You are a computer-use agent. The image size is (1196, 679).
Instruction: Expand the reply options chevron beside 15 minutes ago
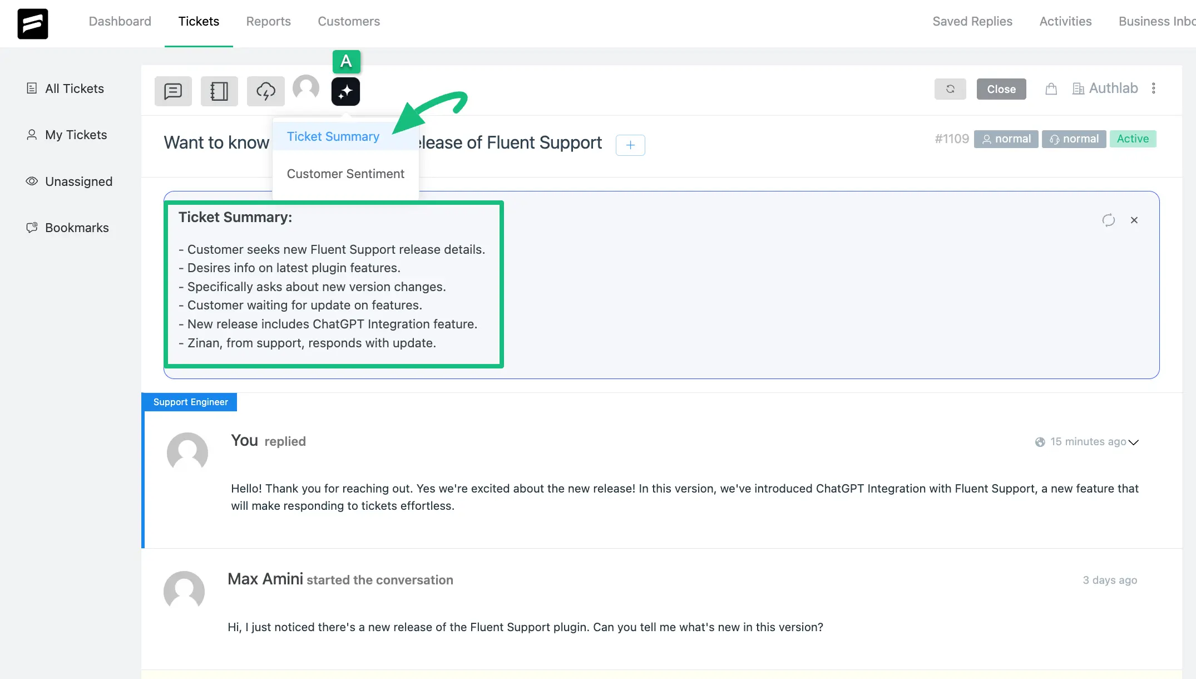(x=1134, y=442)
